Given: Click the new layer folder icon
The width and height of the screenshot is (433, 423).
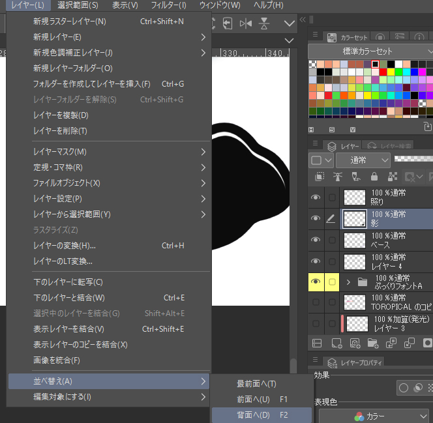Looking at the screenshot, I should [x=373, y=342].
